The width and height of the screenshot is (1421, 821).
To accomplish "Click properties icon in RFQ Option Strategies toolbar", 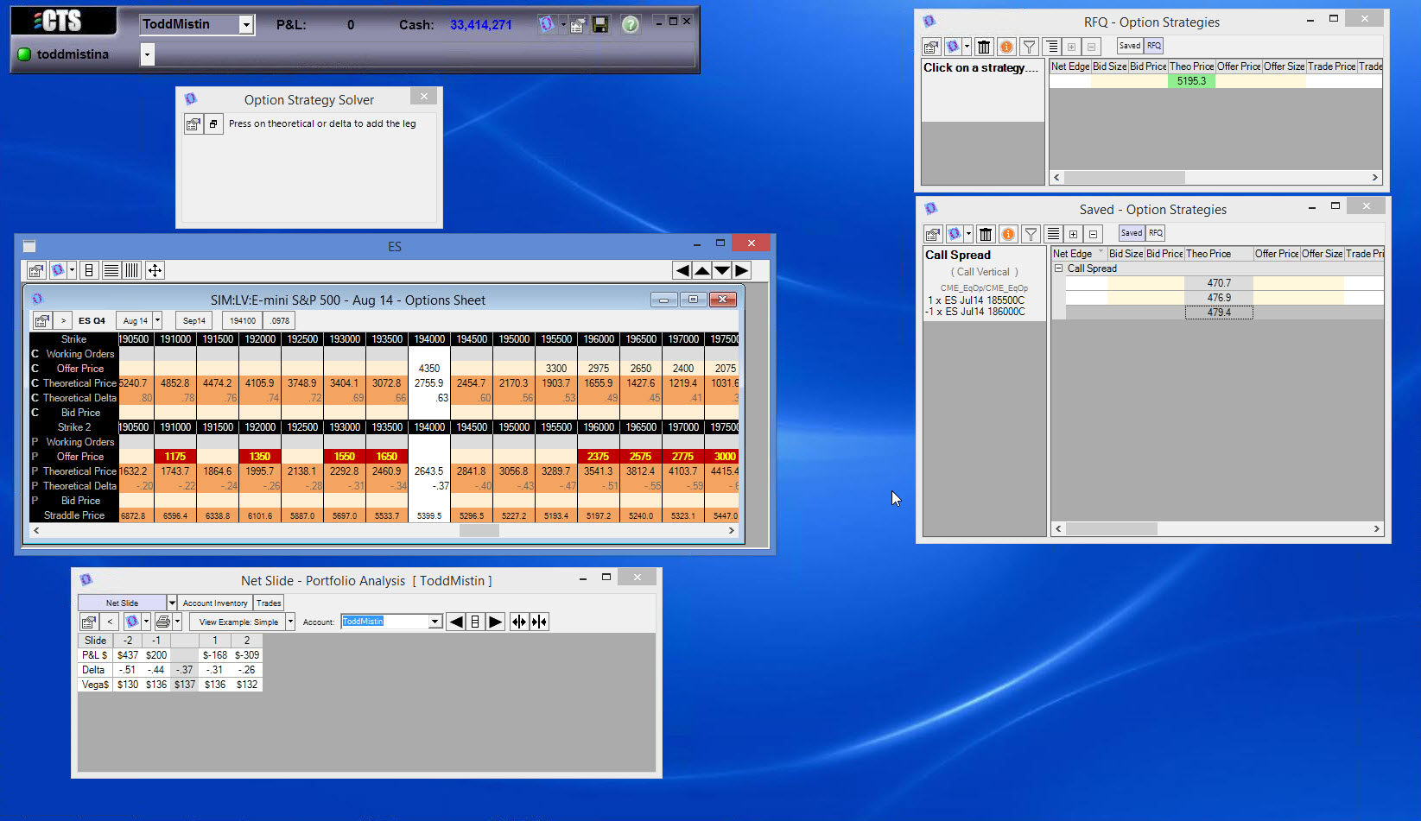I will 931,47.
